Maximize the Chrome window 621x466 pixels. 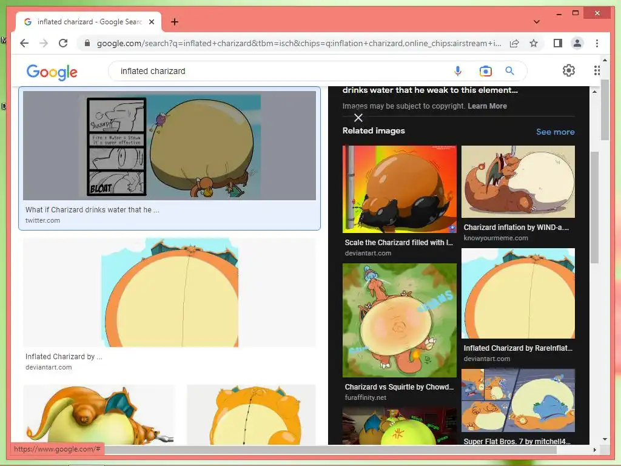[x=576, y=13]
